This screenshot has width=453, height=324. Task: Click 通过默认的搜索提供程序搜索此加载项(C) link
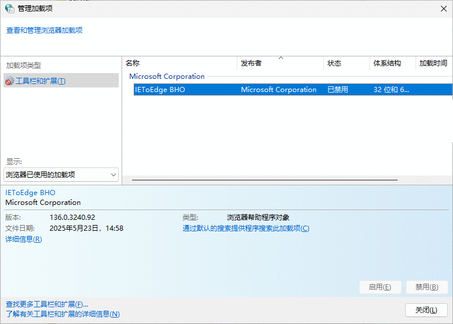pyautogui.click(x=246, y=228)
